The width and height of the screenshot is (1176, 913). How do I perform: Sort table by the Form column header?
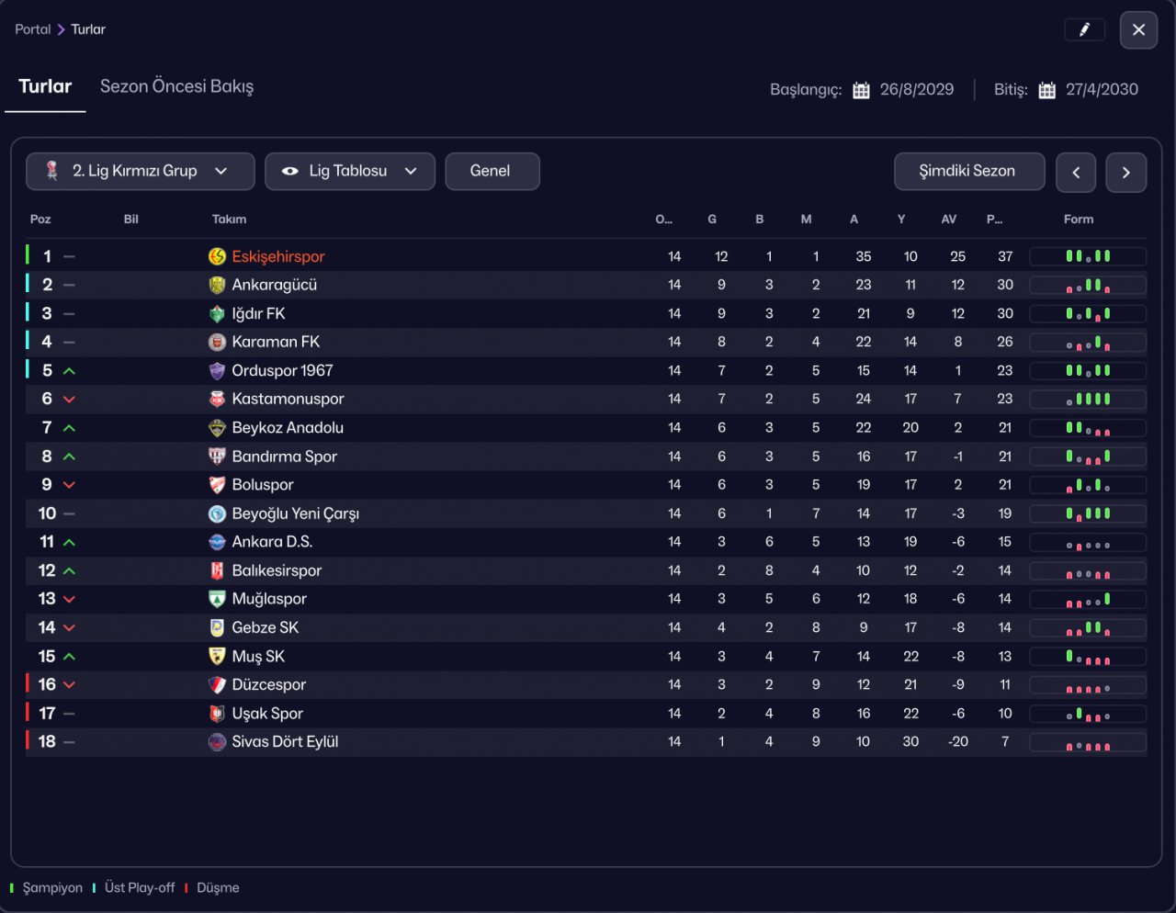click(x=1079, y=220)
